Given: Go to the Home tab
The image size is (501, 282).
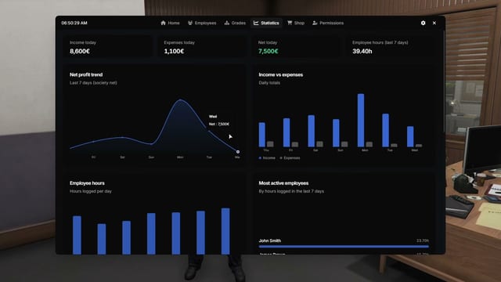Looking at the screenshot, I should click(x=171, y=23).
